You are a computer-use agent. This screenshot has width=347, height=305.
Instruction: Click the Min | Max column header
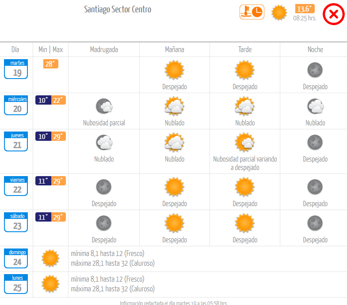[x=51, y=49]
